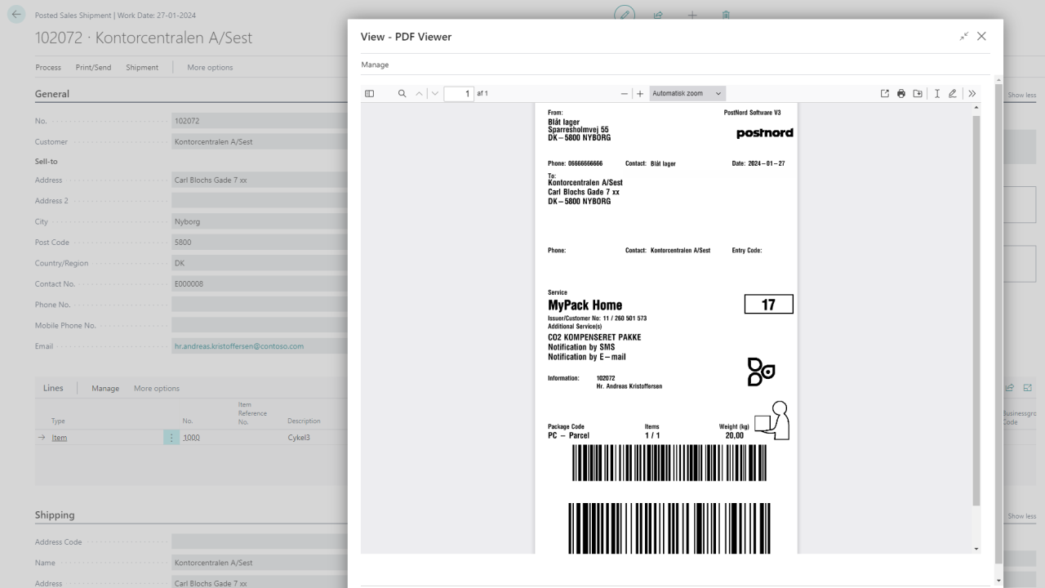1045x588 pixels.
Task: Open the Shipment menu
Action: pos(142,67)
